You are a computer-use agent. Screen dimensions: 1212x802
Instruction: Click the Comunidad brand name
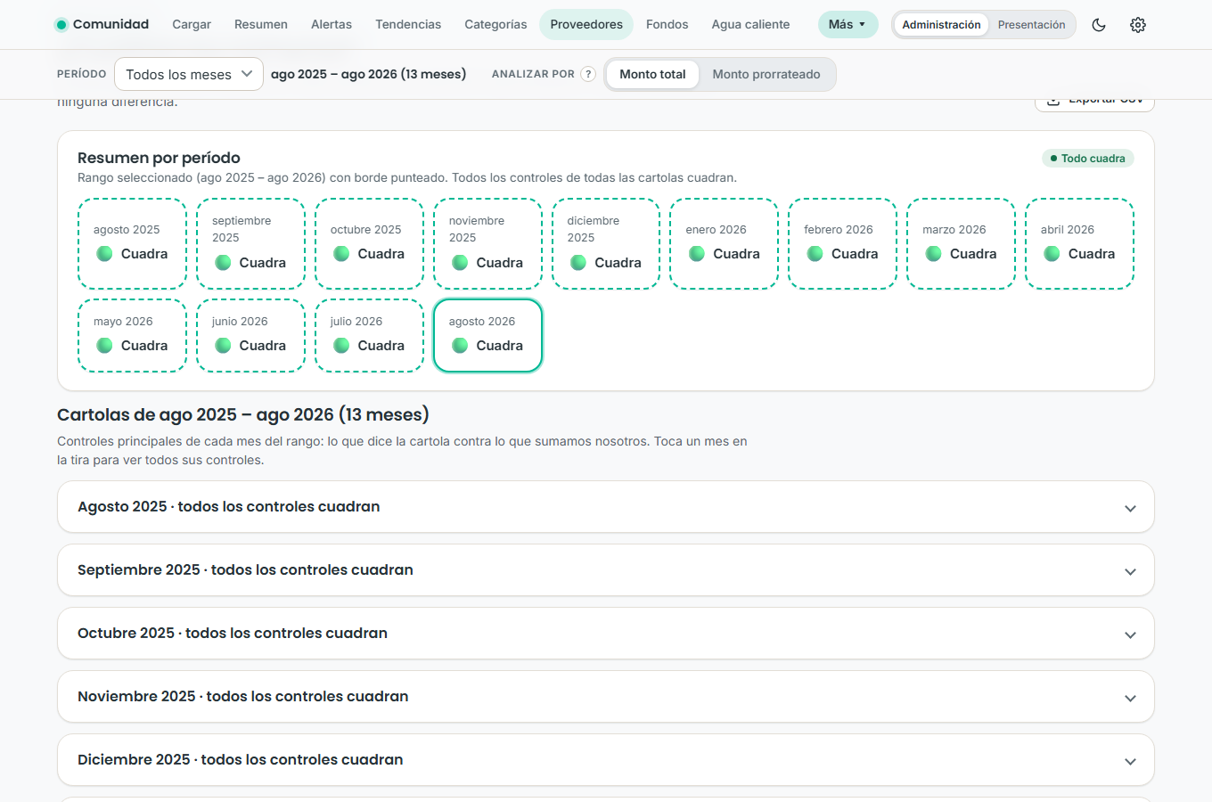tap(111, 24)
